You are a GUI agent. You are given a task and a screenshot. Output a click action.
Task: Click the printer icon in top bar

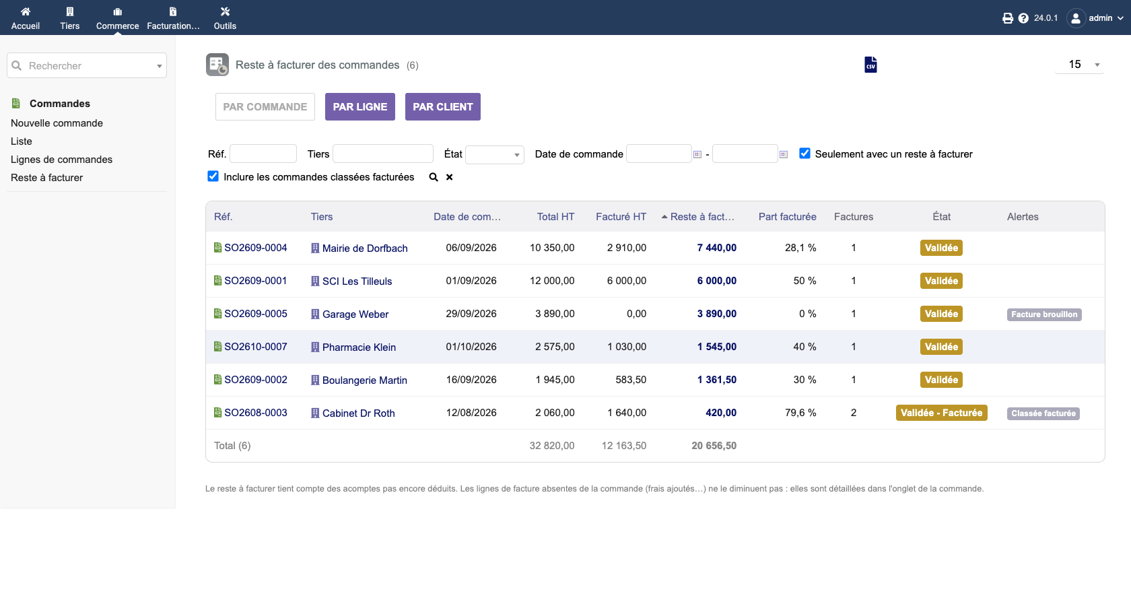(x=1008, y=18)
